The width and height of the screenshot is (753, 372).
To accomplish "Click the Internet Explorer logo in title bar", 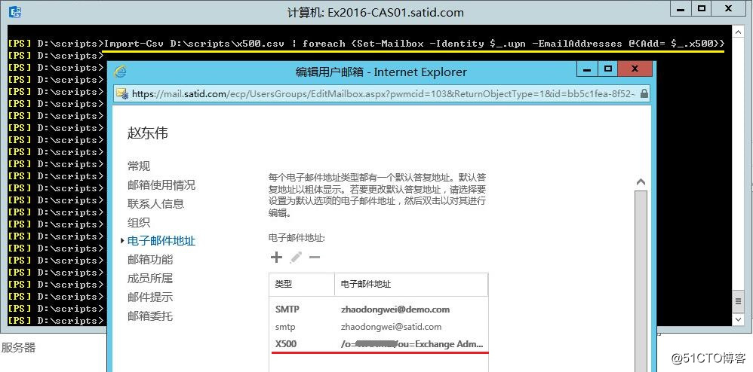I will click(120, 72).
